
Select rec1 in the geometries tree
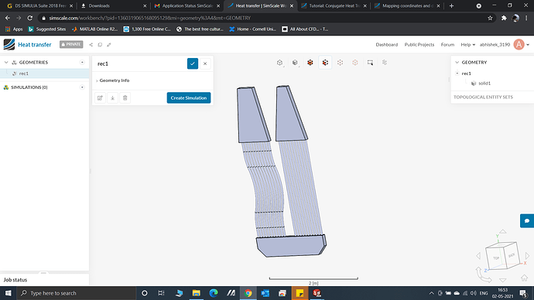45,73
